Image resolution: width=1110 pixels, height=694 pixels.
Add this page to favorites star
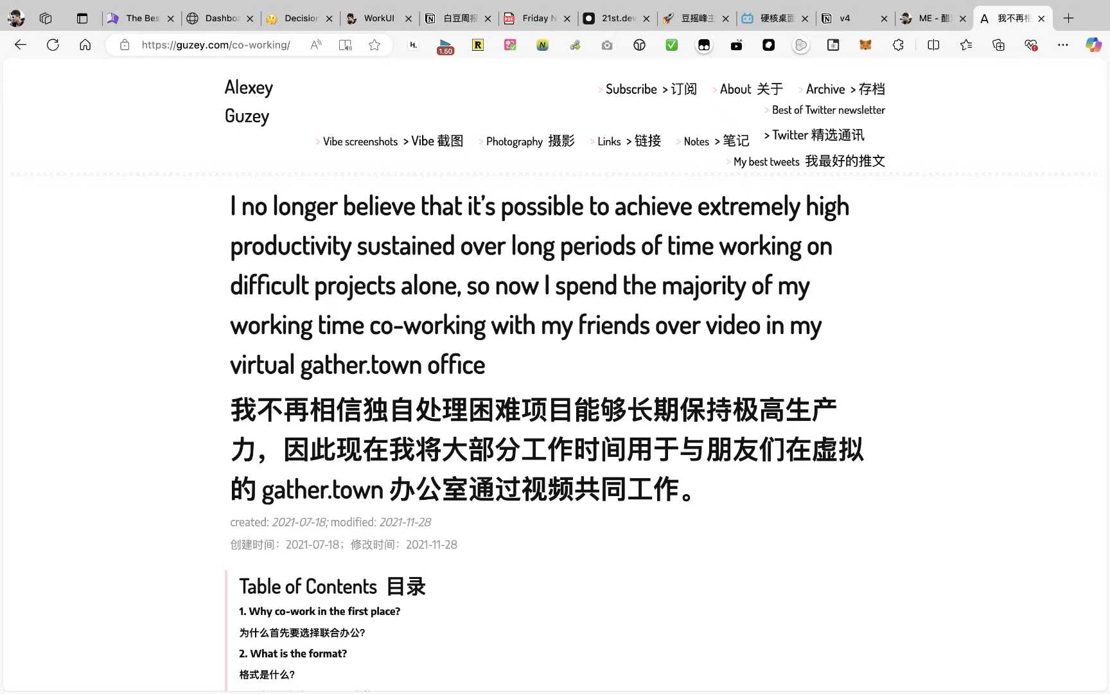[374, 45]
